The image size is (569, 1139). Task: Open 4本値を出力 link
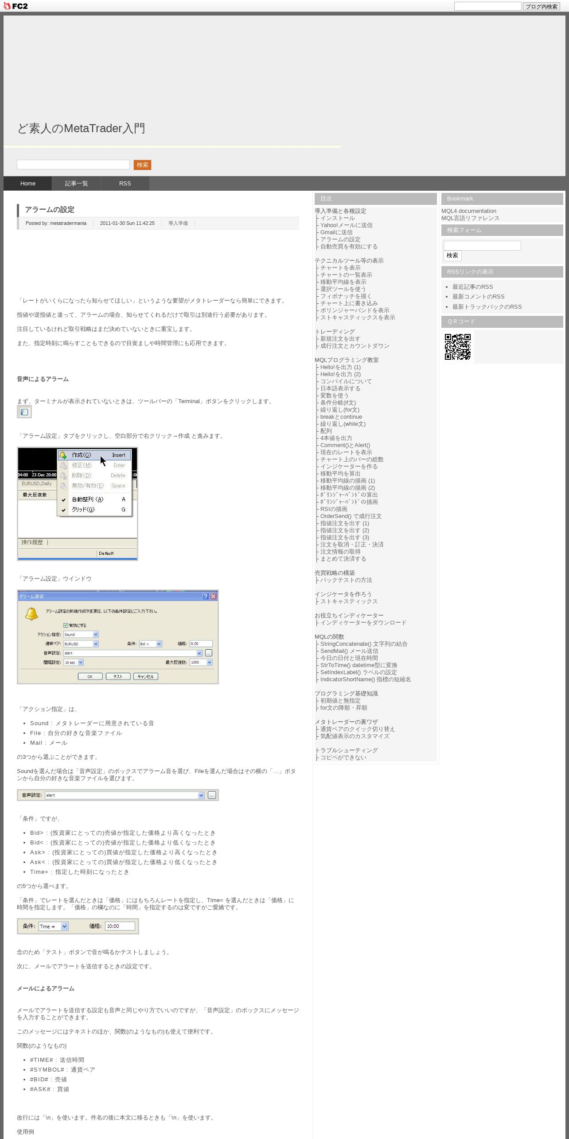[x=336, y=438]
